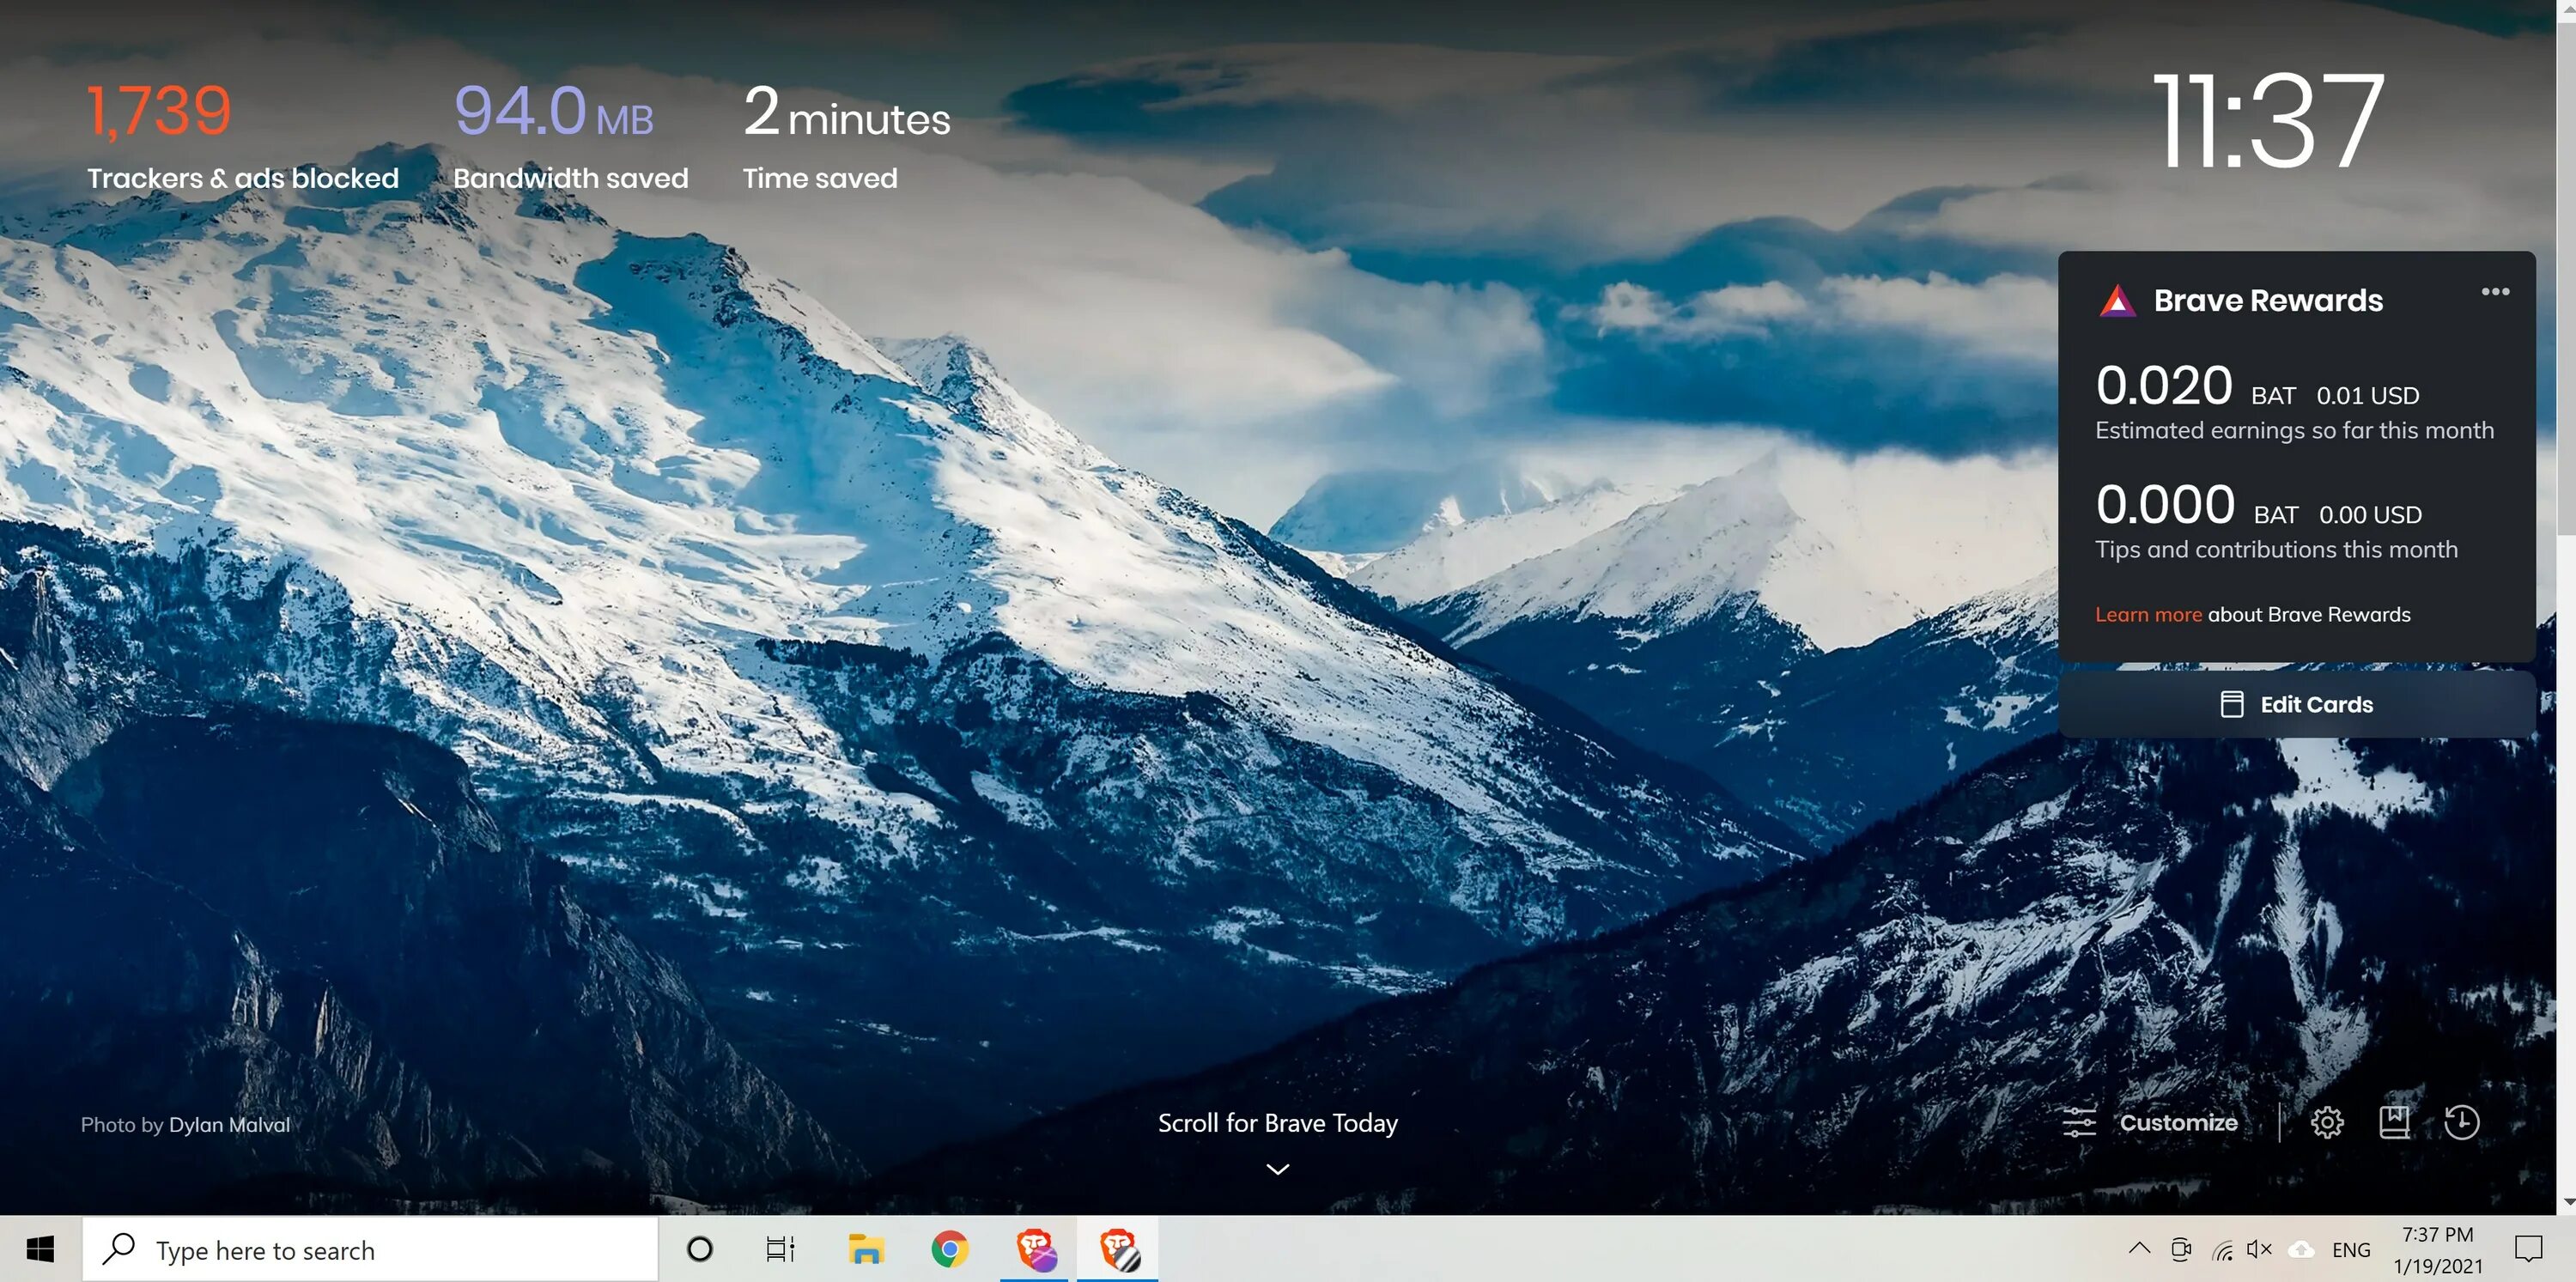2576x1282 pixels.
Task: Click the 94.0 MB bandwidth saved stat
Action: click(554, 111)
